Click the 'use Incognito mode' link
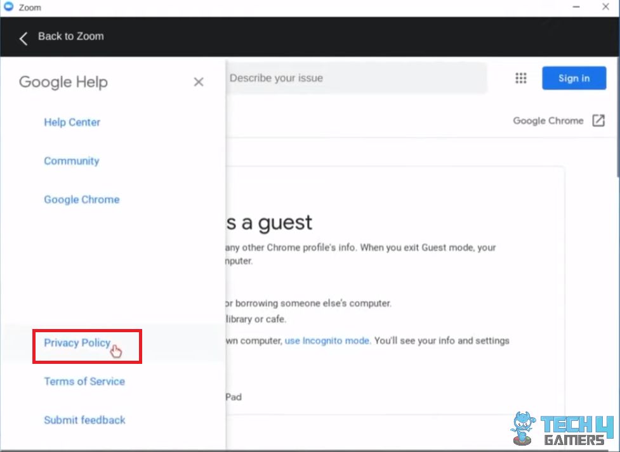 [328, 340]
